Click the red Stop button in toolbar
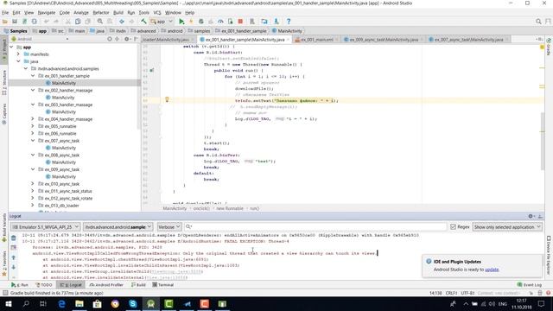This screenshot has width=553, height=311. click(x=240, y=22)
